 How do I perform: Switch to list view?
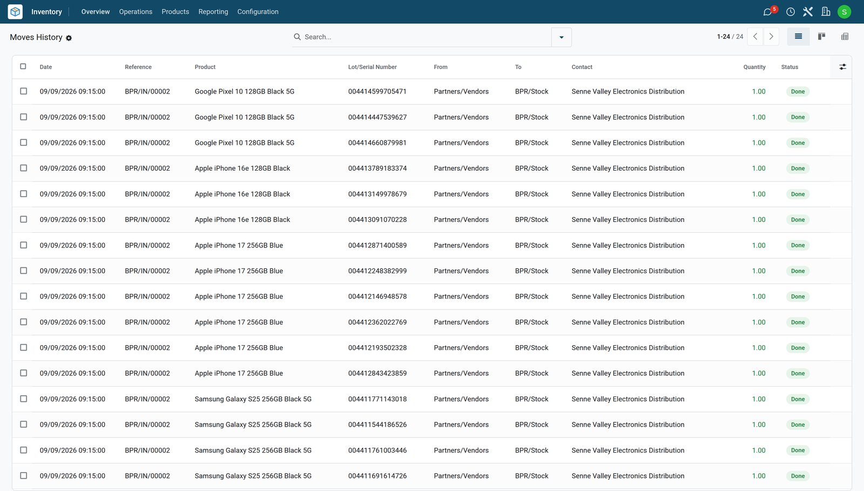pyautogui.click(x=798, y=37)
